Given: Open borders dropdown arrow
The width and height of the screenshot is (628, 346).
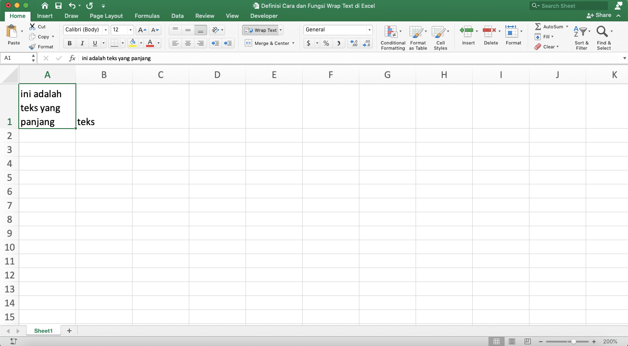Looking at the screenshot, I should [122, 43].
